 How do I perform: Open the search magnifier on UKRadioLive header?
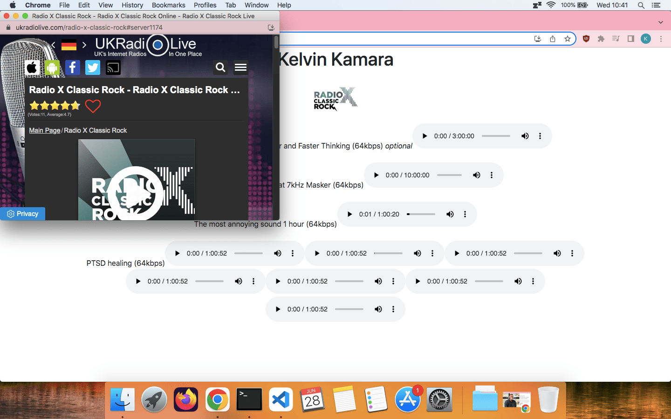[220, 68]
